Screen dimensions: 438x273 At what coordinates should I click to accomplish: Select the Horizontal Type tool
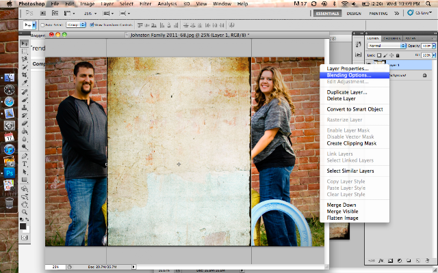[25, 164]
